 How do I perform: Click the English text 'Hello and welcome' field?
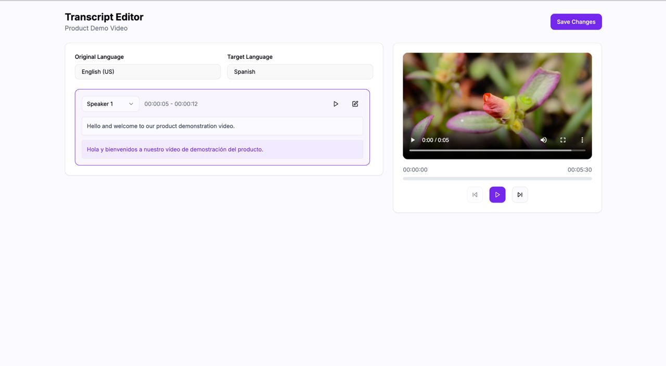point(222,126)
